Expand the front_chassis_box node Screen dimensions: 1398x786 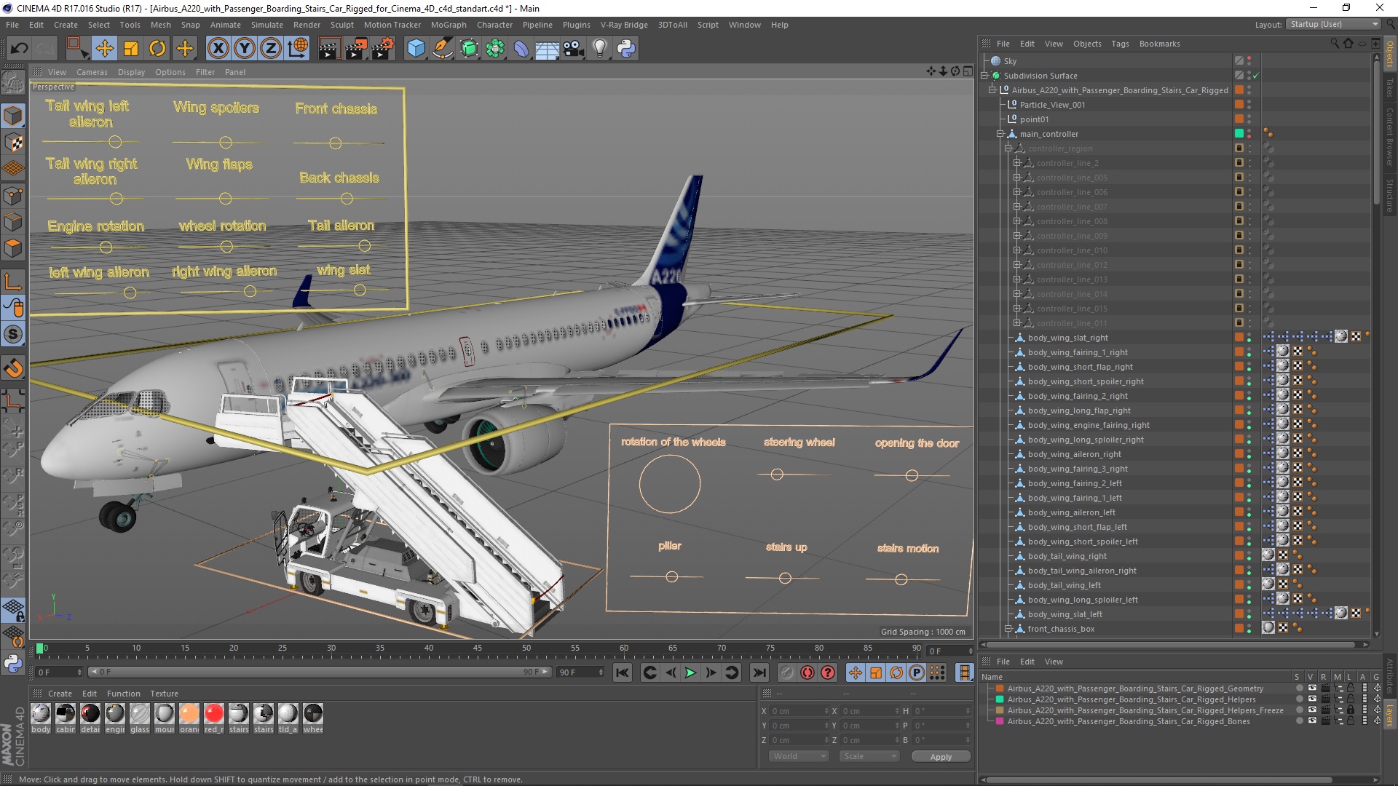(1009, 629)
